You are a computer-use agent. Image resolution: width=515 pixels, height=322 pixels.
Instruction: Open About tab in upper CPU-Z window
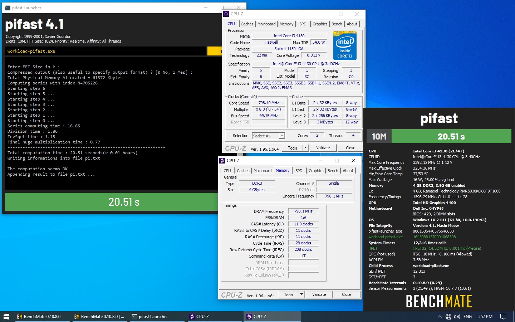[352, 24]
